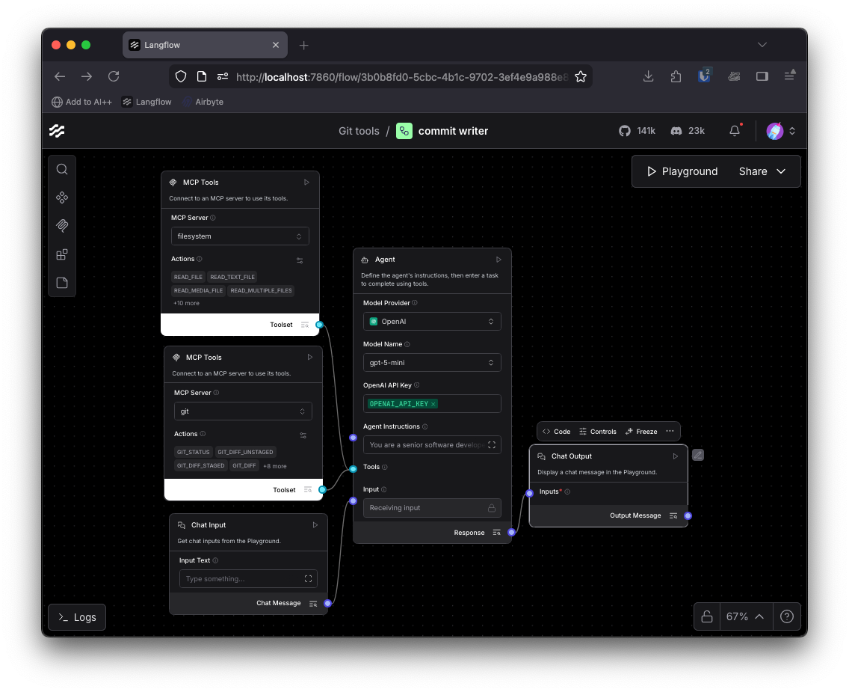Click the GitHub stars counter showing 141k
Screen dimensions: 849x692
tap(637, 130)
